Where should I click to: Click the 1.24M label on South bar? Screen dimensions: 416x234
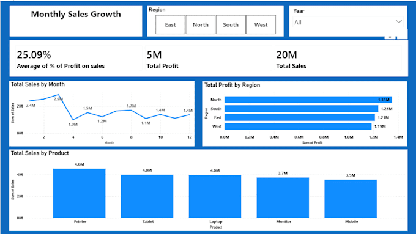pos(387,109)
